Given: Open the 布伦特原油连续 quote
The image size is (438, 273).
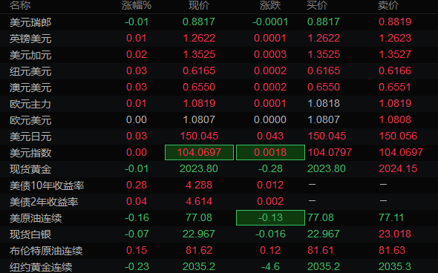Looking at the screenshot, I should click(x=219, y=251).
